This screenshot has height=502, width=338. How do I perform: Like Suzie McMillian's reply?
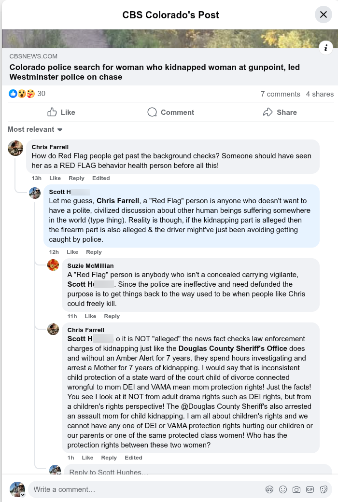tap(90, 316)
